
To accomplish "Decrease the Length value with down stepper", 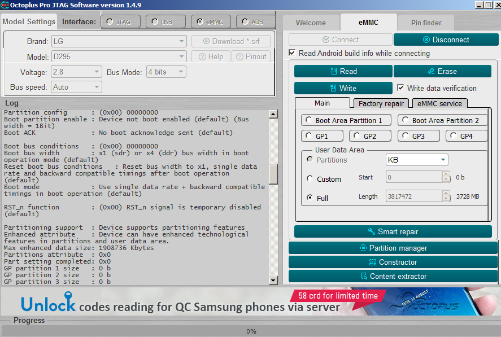I will 446,199.
